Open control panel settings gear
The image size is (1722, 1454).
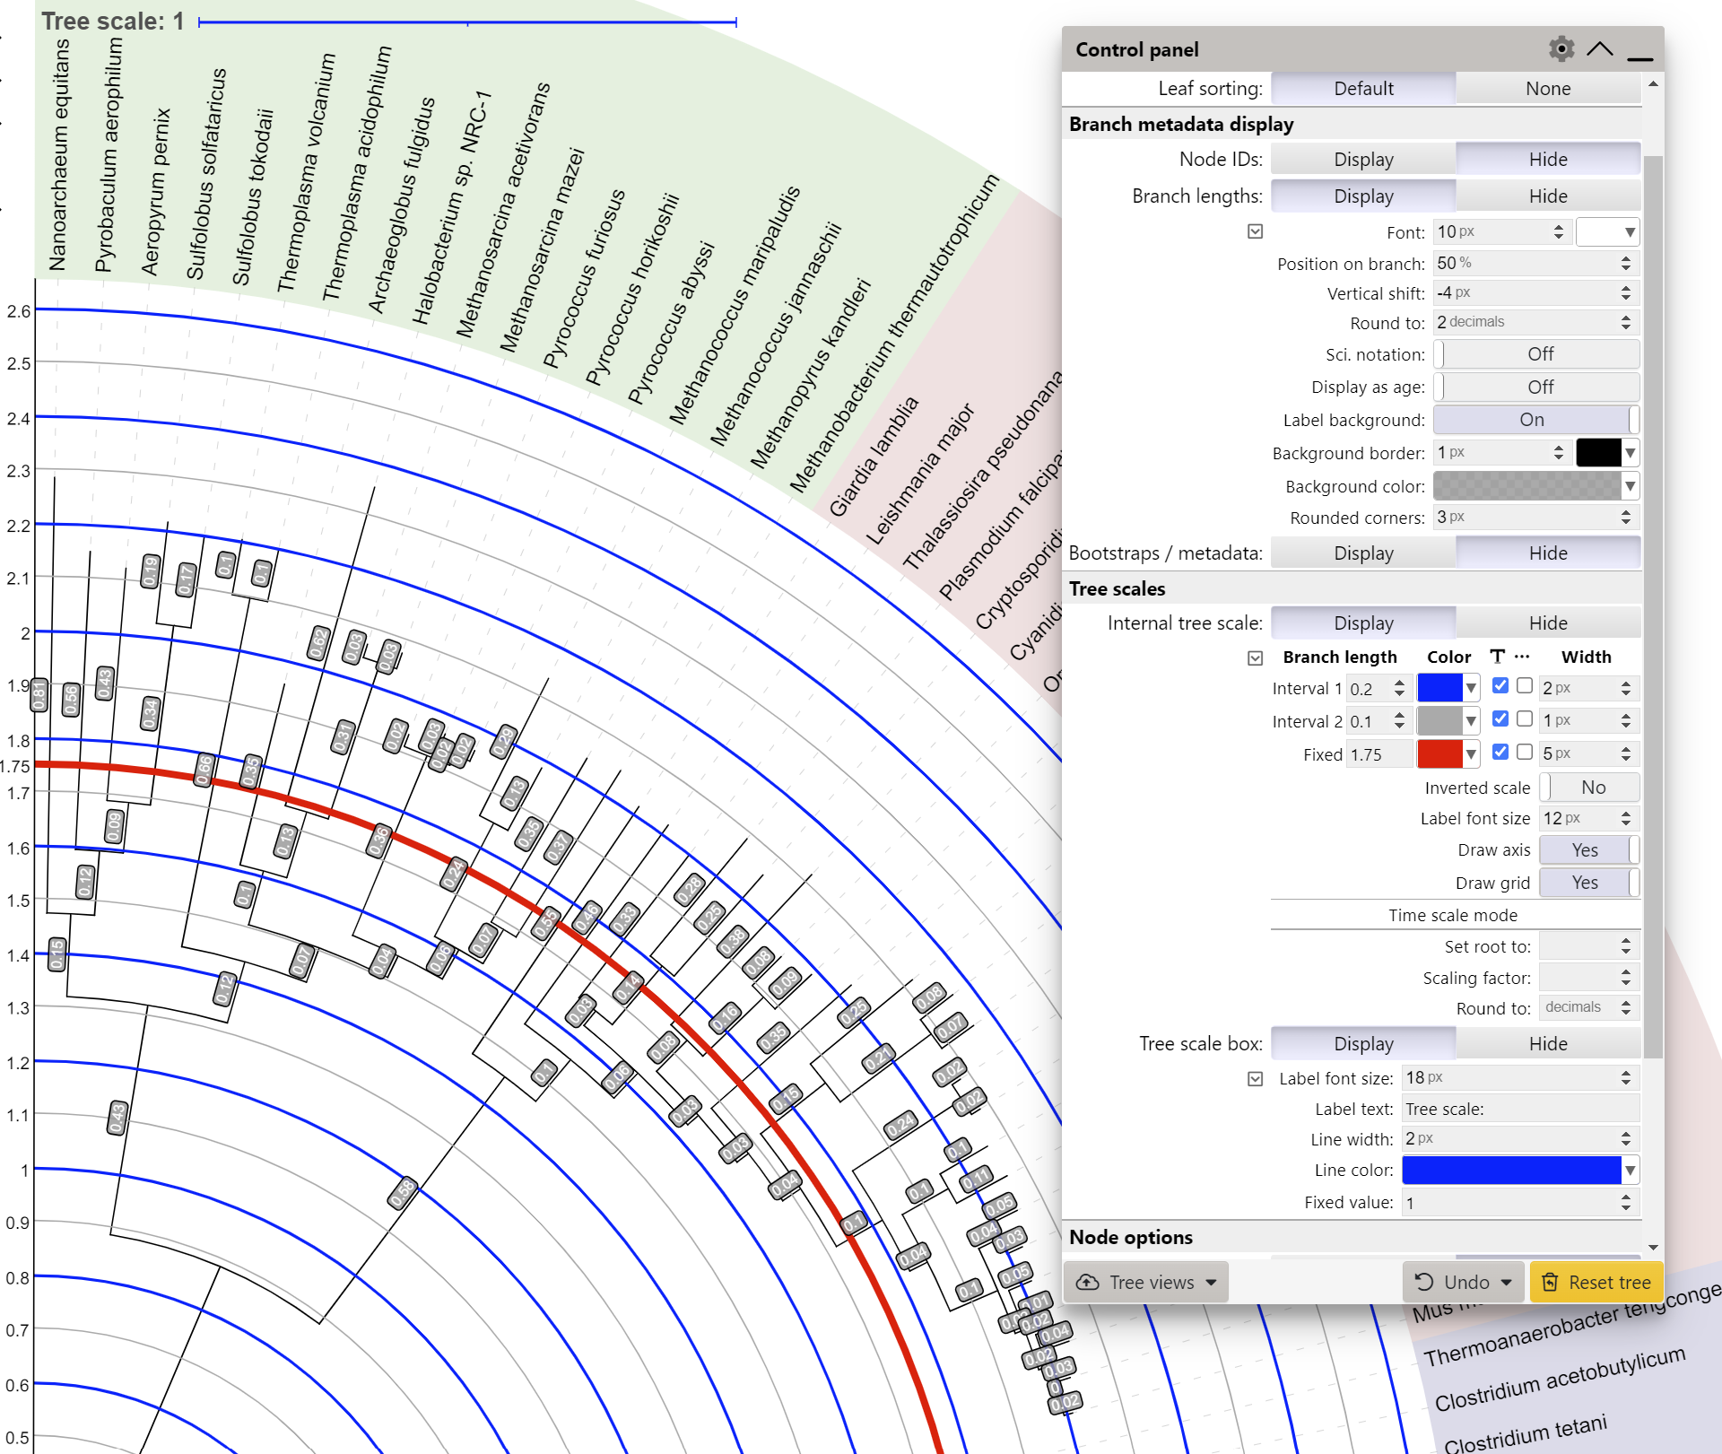pyautogui.click(x=1561, y=48)
